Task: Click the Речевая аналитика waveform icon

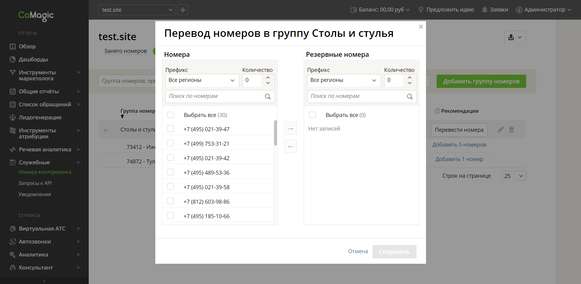Action: click(x=12, y=150)
